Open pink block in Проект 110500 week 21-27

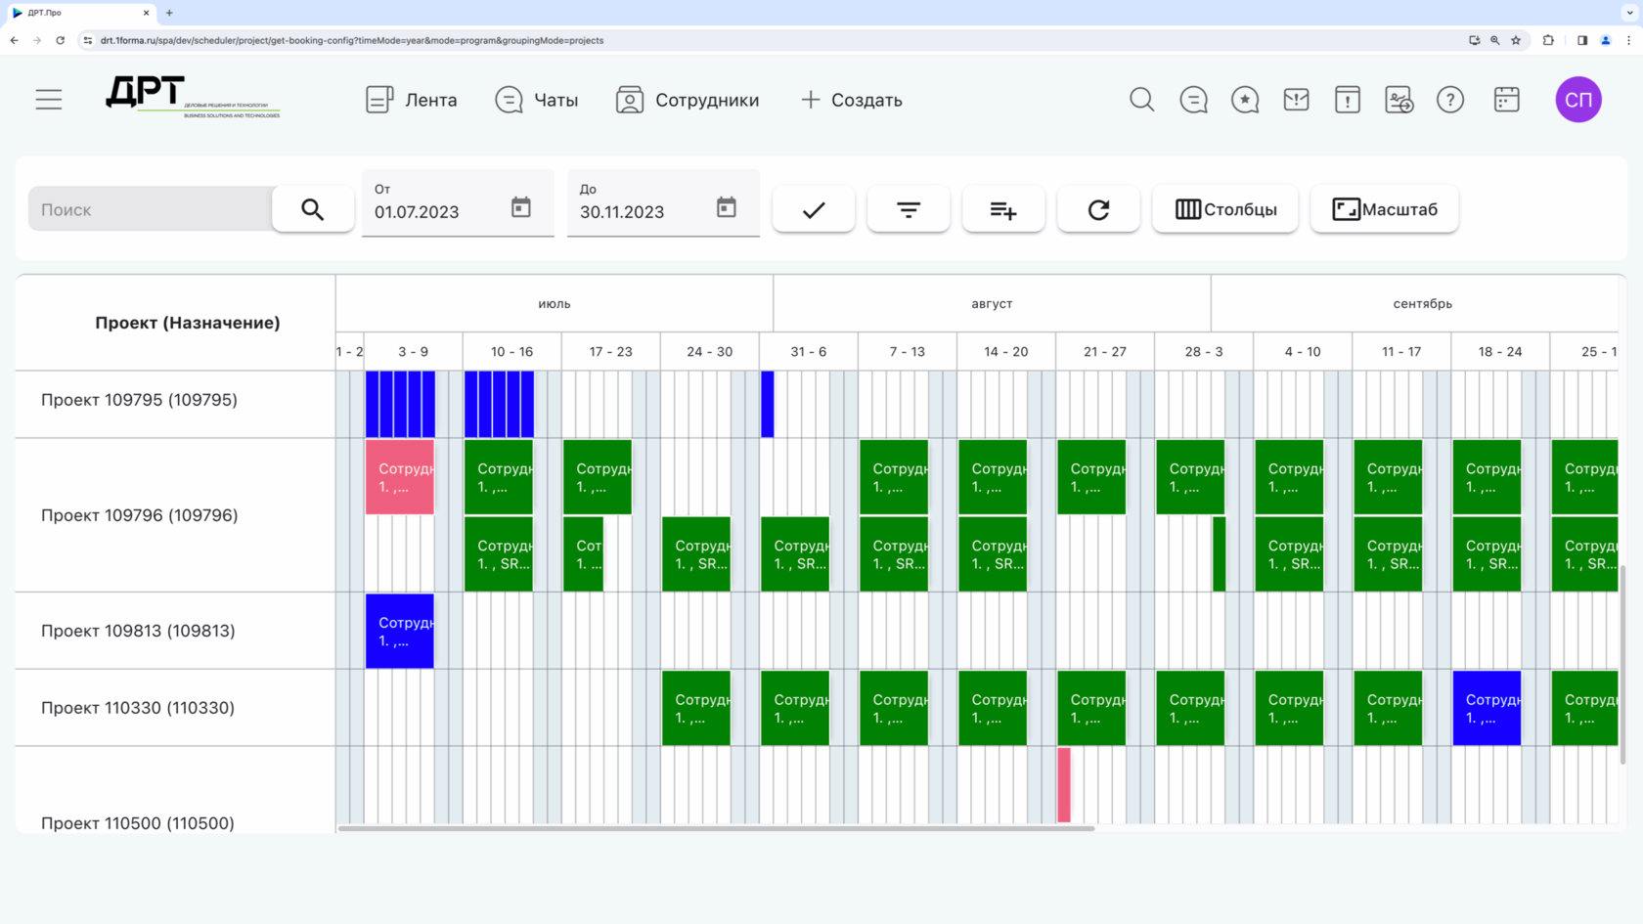(1064, 785)
